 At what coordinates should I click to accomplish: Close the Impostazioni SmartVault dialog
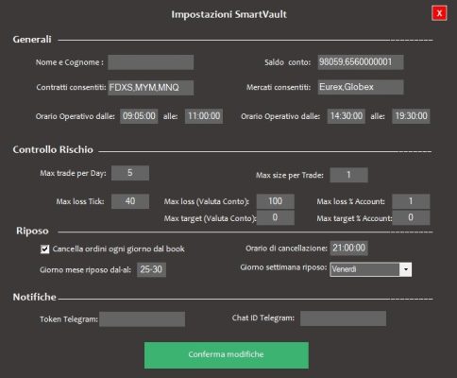439,13
